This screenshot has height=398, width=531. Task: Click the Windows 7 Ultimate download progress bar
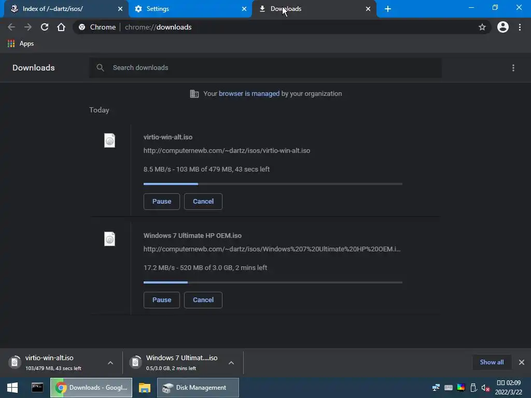pos(273,282)
